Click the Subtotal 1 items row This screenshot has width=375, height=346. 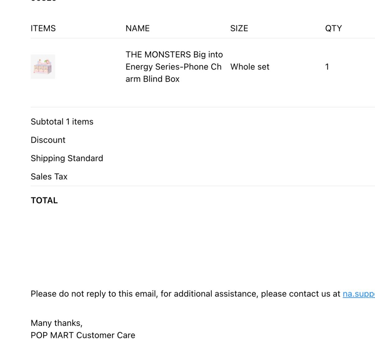point(62,121)
